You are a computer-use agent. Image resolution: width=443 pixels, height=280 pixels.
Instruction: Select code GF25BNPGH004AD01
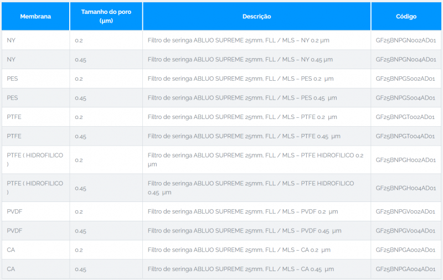click(406, 188)
